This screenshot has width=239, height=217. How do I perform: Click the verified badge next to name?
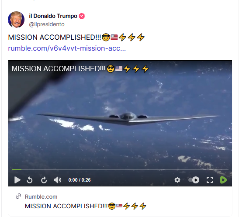pos(82,16)
